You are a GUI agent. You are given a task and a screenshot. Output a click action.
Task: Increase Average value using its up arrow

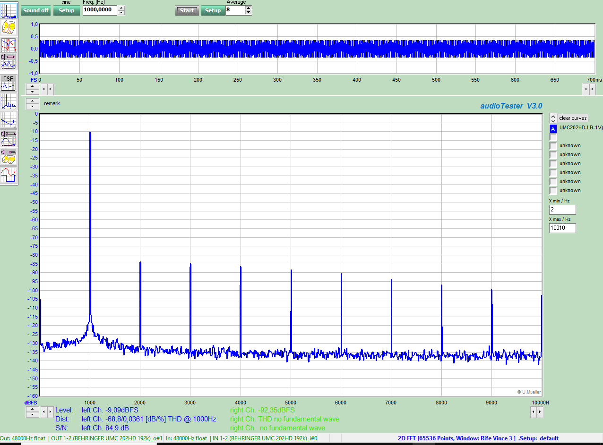tap(248, 8)
